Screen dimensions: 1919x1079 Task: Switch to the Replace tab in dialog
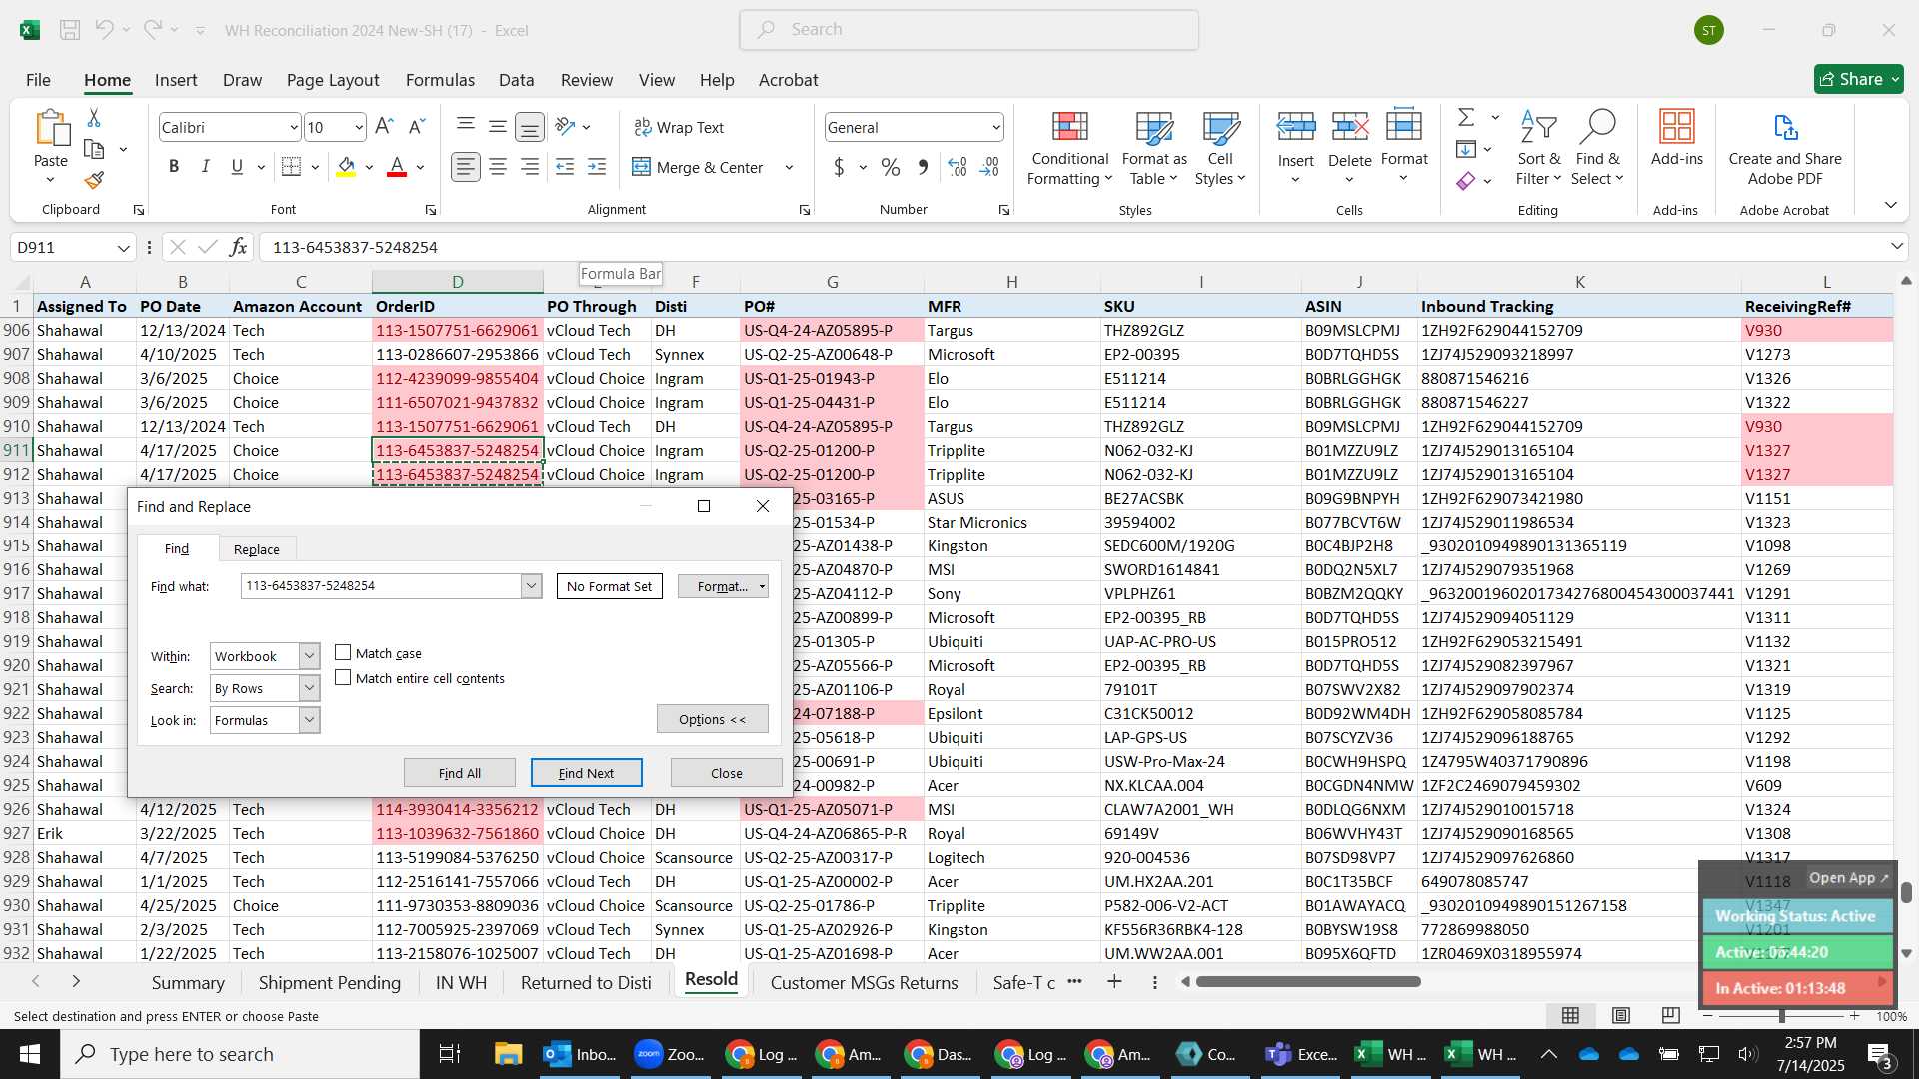[x=257, y=549]
